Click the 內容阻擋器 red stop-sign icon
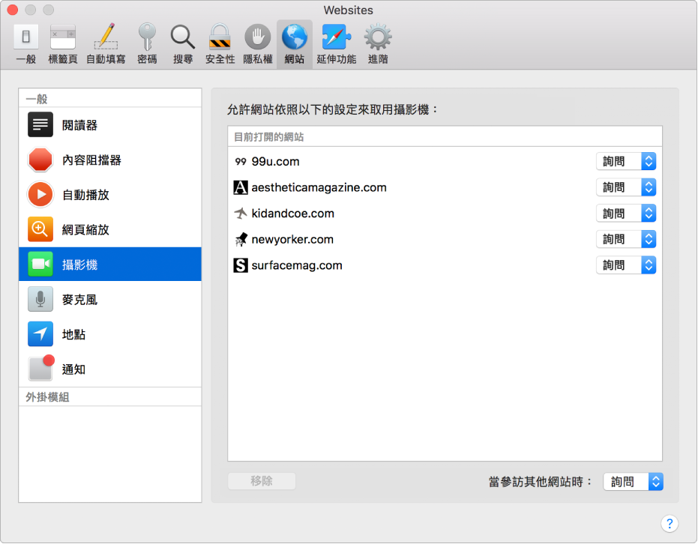This screenshot has height=544, width=698. pyautogui.click(x=40, y=160)
